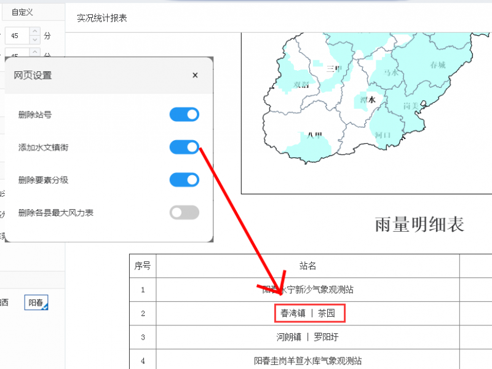The height and width of the screenshot is (369, 492).
Task: Click the 八甲 region on the map
Action: pyautogui.click(x=314, y=136)
